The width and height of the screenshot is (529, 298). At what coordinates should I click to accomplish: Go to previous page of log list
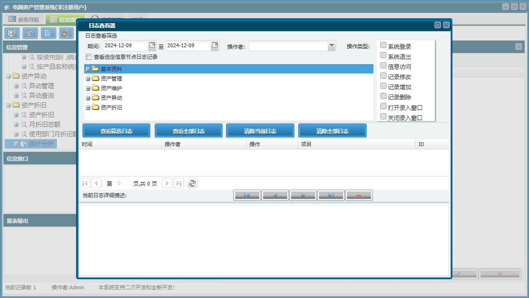[x=96, y=183]
